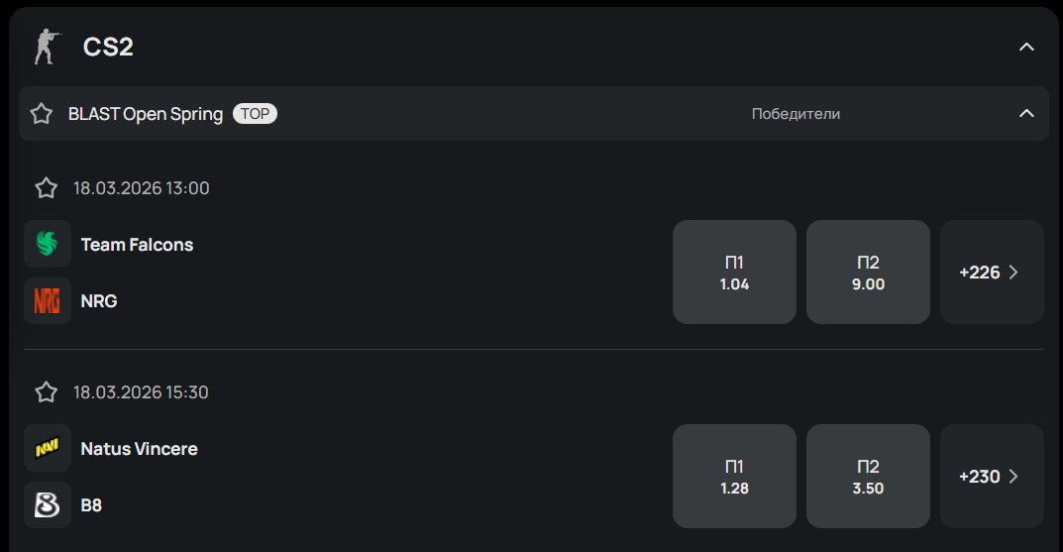The height and width of the screenshot is (552, 1063).
Task: Collapse the CS2 section
Action: pyautogui.click(x=1026, y=47)
